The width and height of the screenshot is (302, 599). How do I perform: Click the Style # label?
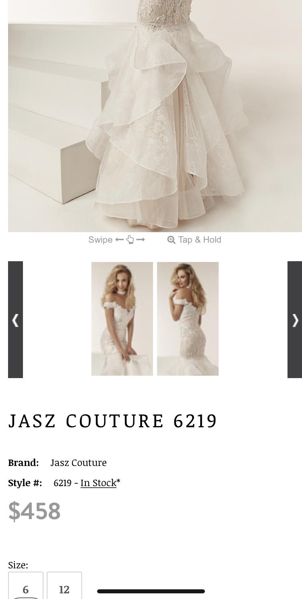pyautogui.click(x=25, y=483)
